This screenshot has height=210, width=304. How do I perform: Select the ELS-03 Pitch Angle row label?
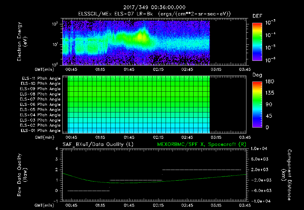coord(40,120)
